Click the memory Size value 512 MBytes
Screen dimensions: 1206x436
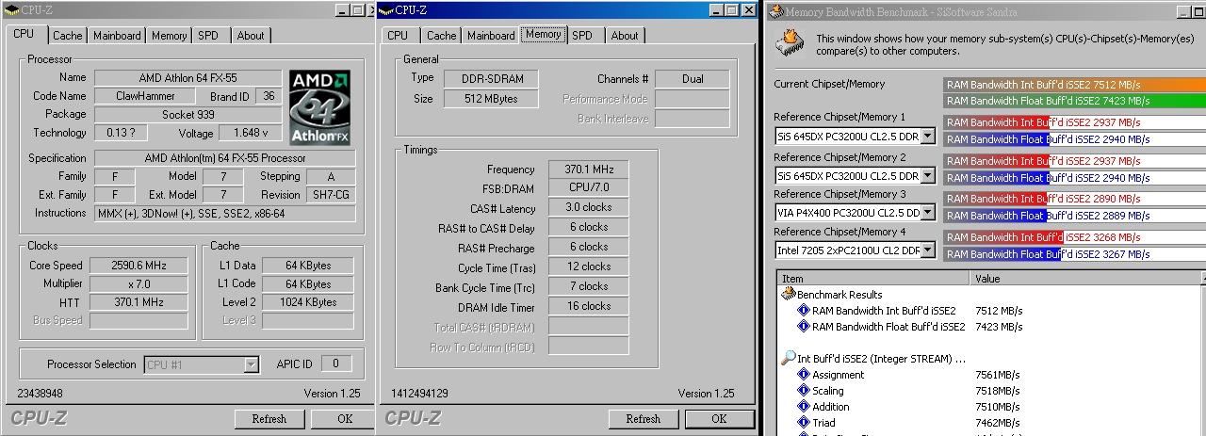coord(490,99)
